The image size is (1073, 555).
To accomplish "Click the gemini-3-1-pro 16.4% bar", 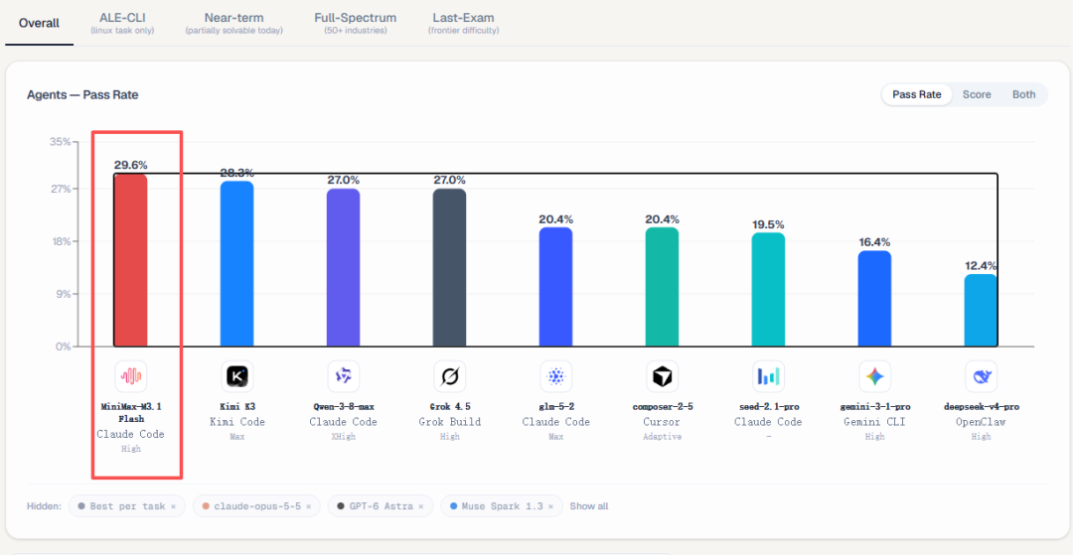I will point(874,299).
